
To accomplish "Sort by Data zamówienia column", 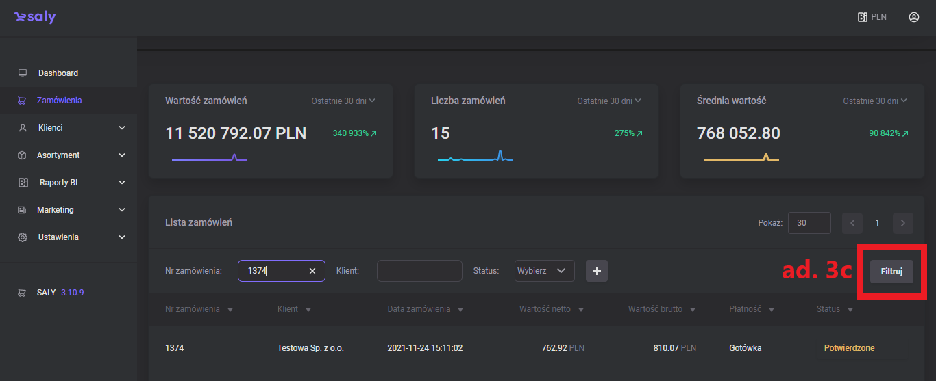I will [x=425, y=309].
